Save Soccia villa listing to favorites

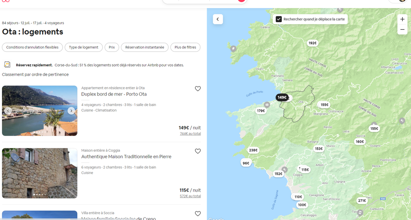[197, 213]
